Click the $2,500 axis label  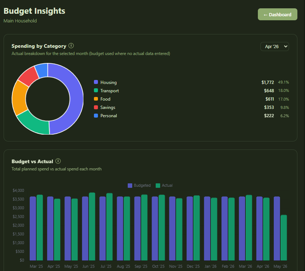[x=18, y=217]
